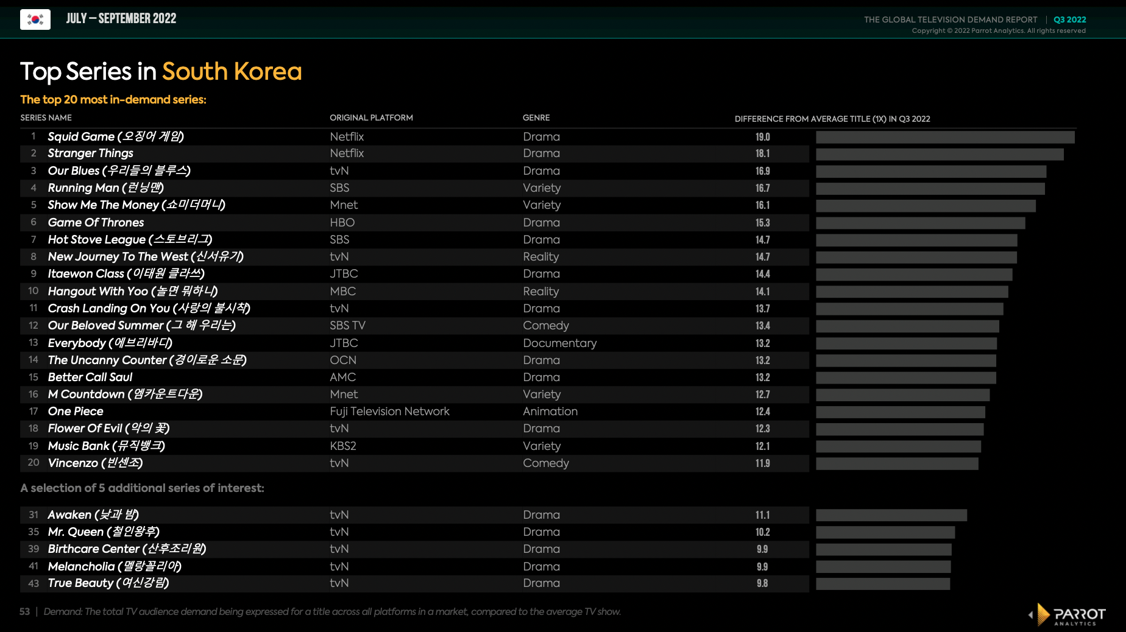Select the 'Everybody' series name
This screenshot has height=632, width=1126.
(x=110, y=343)
